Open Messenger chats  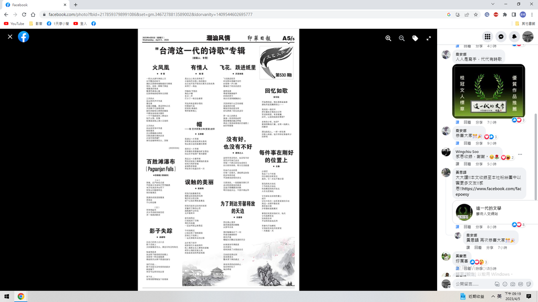click(501, 37)
